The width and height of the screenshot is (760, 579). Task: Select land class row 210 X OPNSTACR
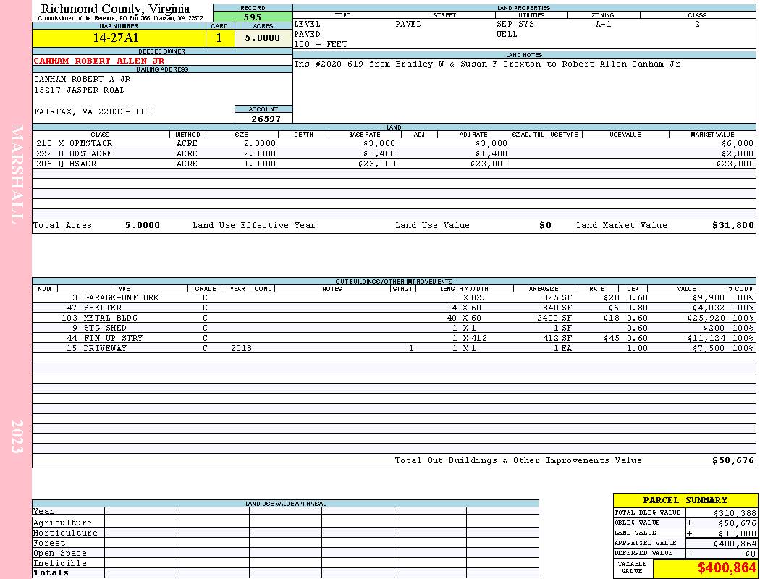click(394, 143)
